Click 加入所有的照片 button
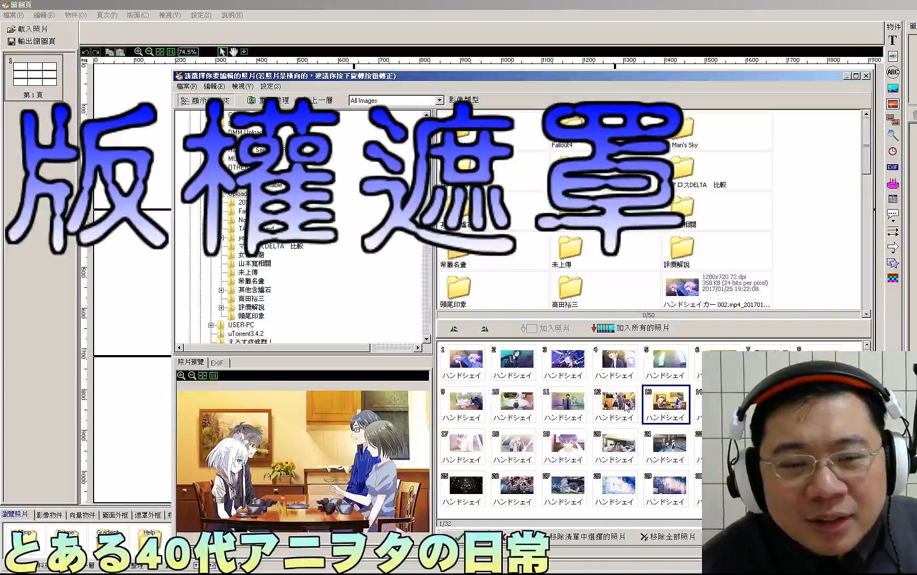917x575 pixels. pyautogui.click(x=630, y=328)
